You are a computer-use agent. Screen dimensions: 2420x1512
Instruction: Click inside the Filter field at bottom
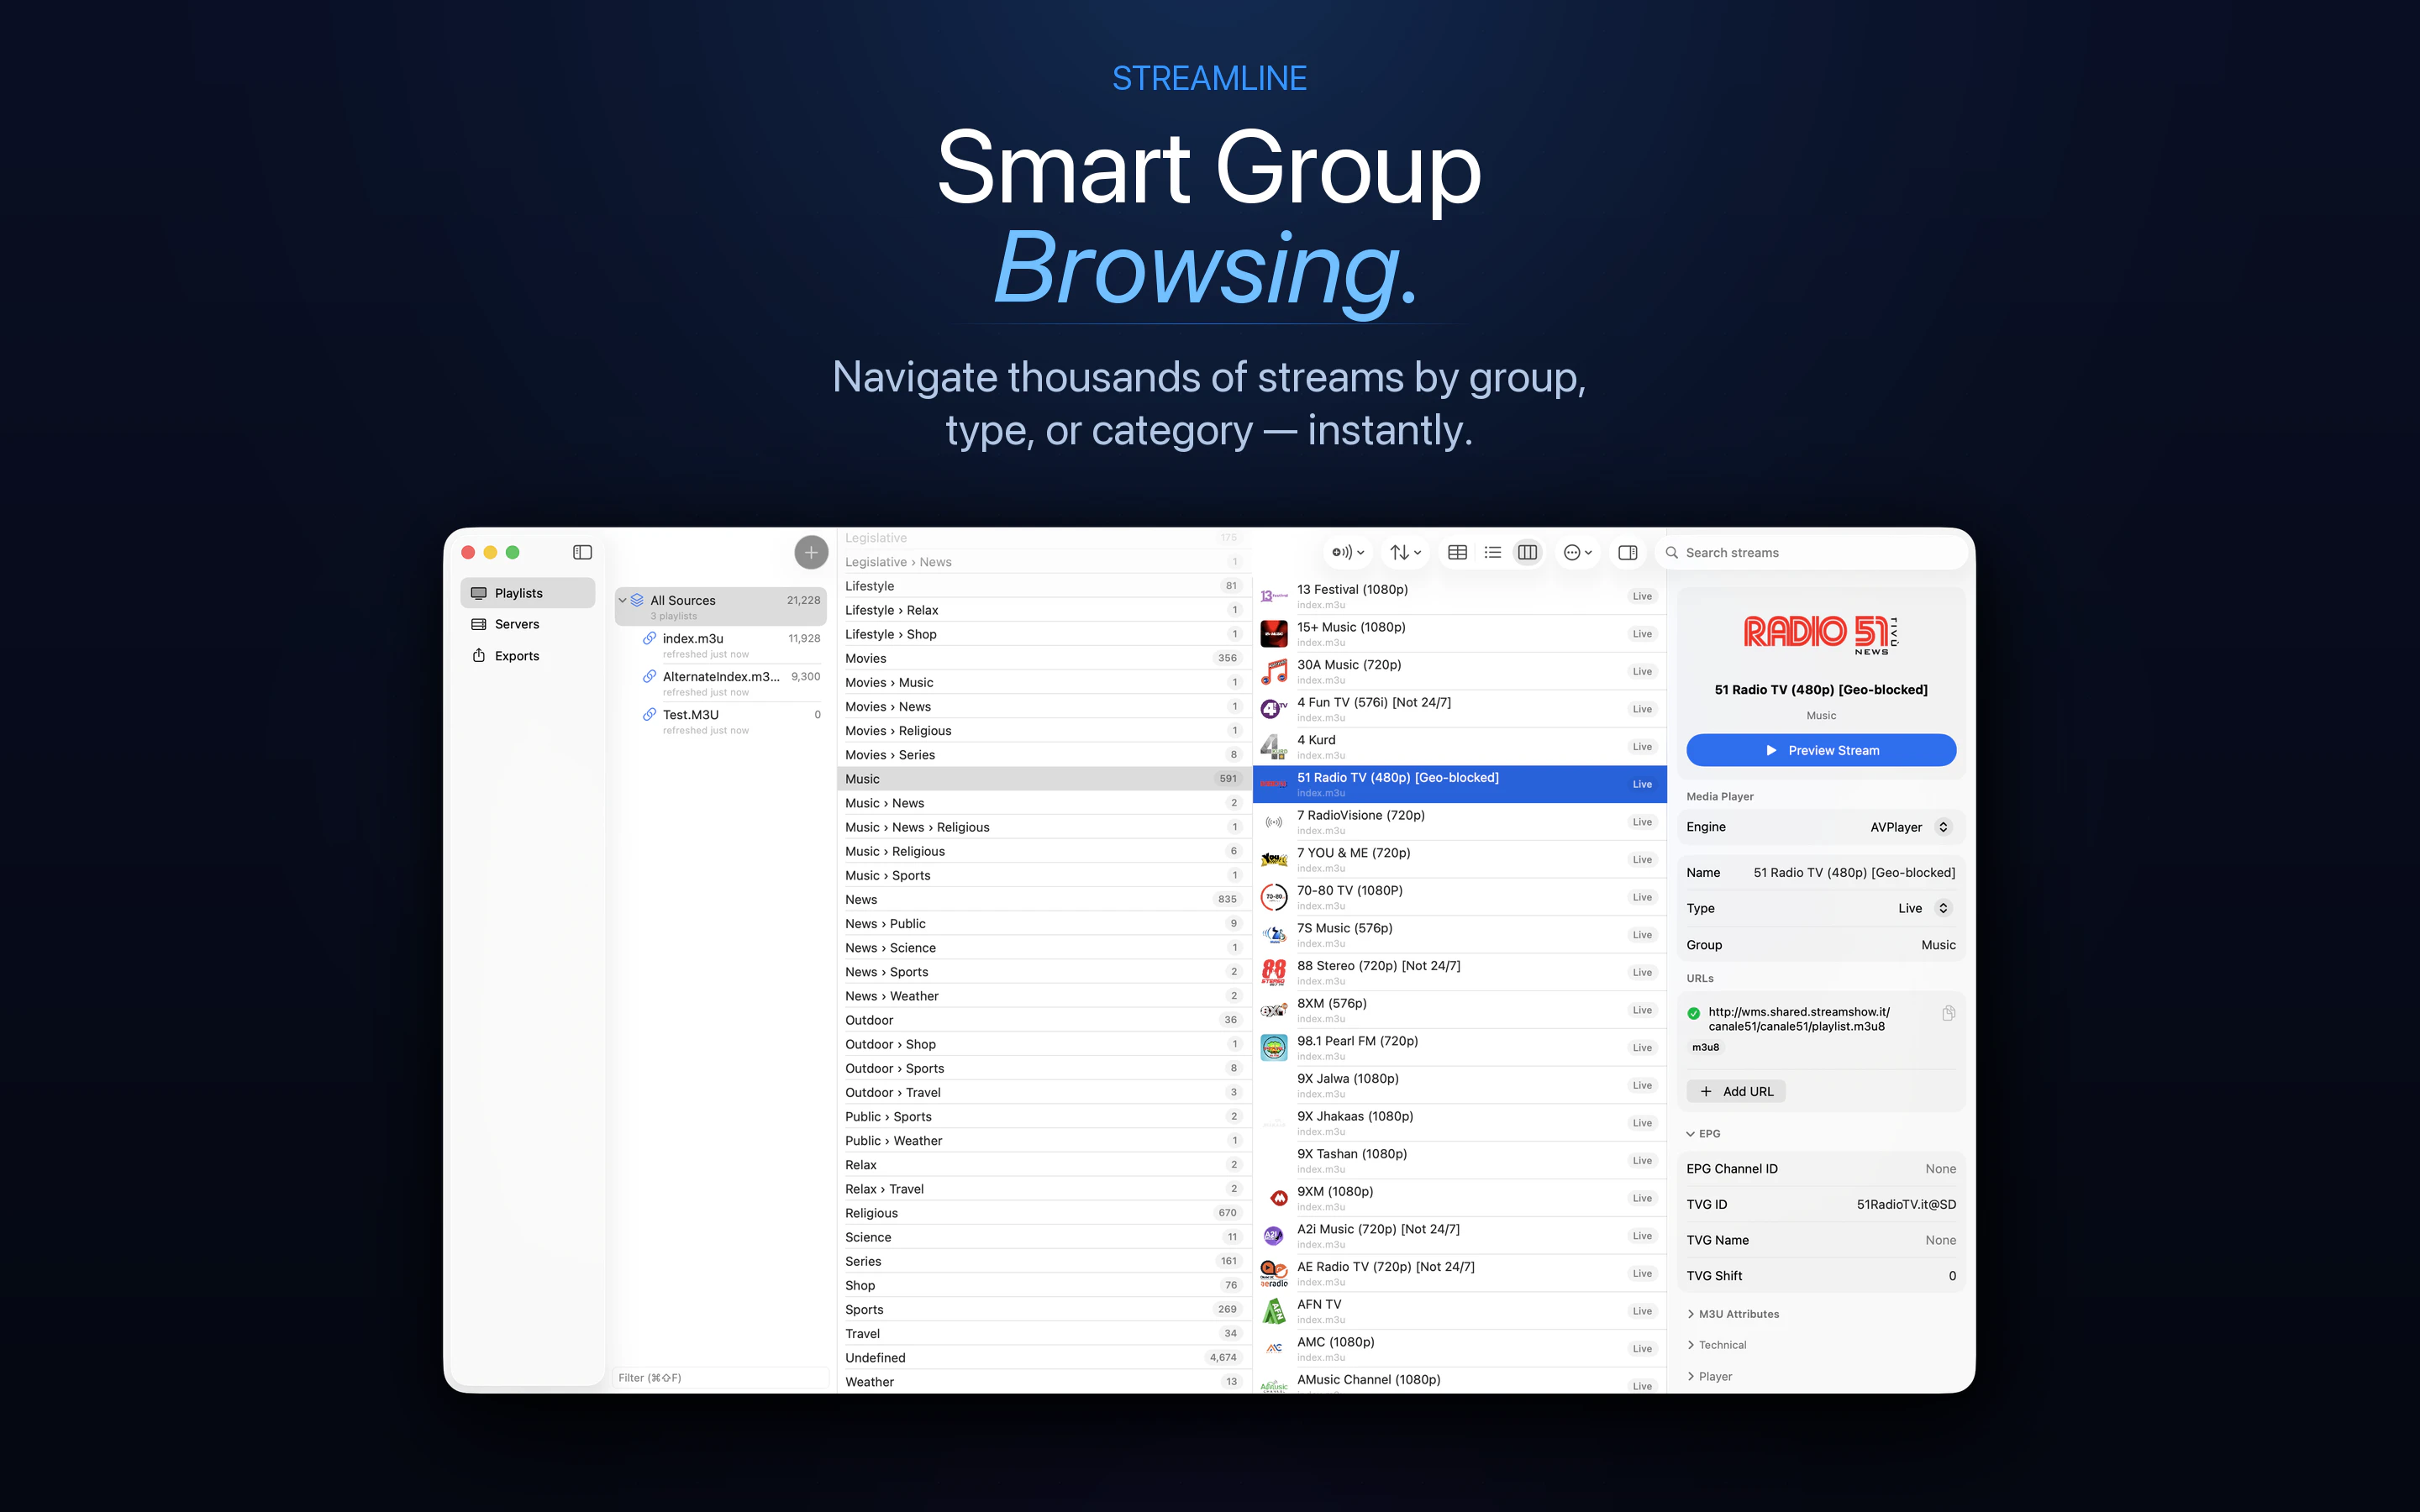pos(720,1377)
